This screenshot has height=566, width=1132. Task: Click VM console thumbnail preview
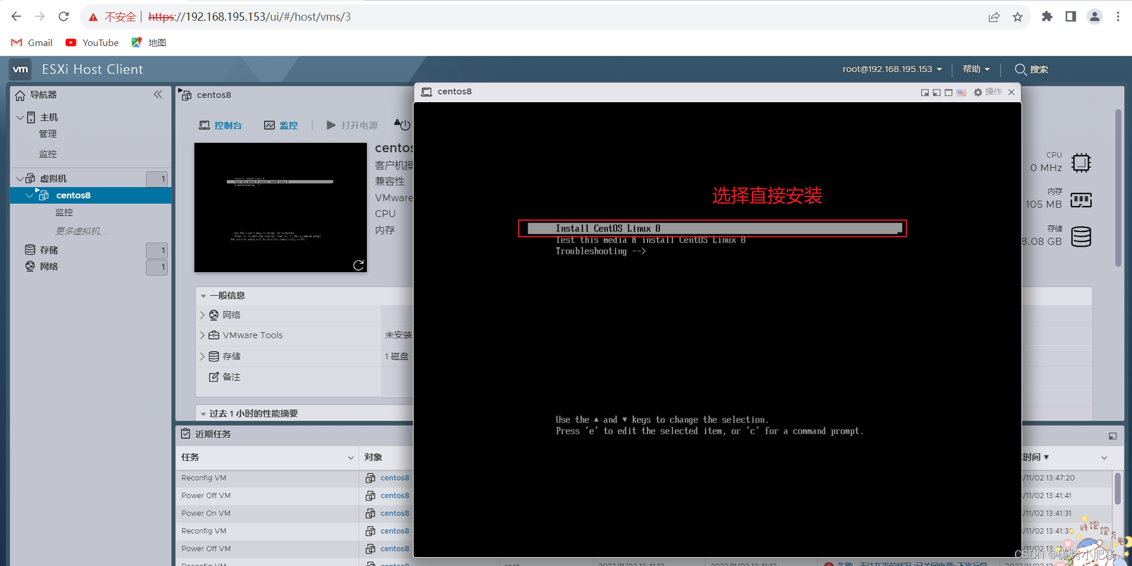click(281, 208)
